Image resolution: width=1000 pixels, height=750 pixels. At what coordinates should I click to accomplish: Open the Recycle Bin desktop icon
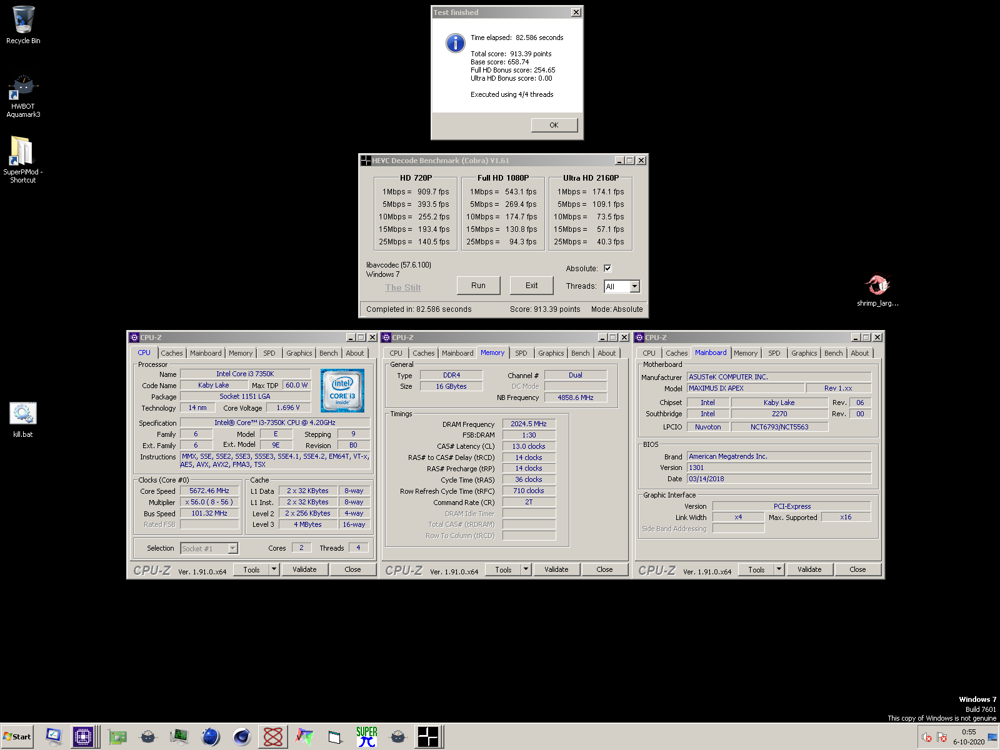tap(23, 25)
